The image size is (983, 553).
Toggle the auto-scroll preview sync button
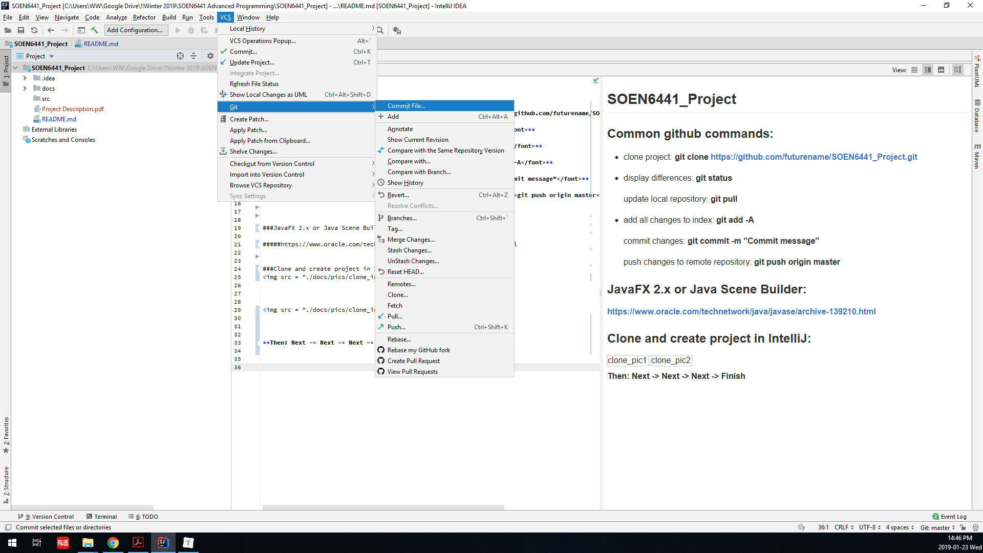[957, 70]
